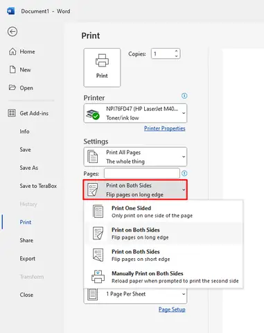Select Manually Print on Both Sides
264x333 pixels.
[164, 277]
